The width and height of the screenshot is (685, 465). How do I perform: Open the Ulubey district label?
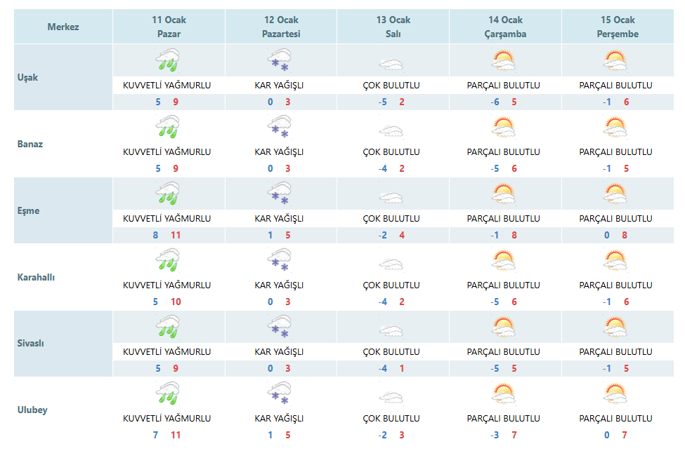(x=32, y=410)
